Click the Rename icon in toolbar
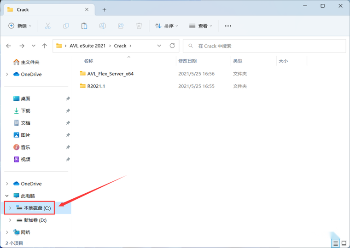The image size is (350, 248). (102, 26)
